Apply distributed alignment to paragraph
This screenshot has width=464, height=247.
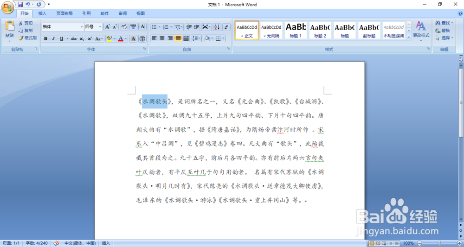tap(186, 38)
